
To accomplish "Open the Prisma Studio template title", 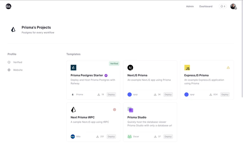I will click(137, 117).
